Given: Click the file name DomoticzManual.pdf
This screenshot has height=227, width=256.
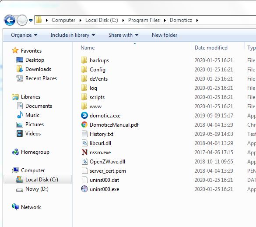Looking at the screenshot, I should point(114,125).
